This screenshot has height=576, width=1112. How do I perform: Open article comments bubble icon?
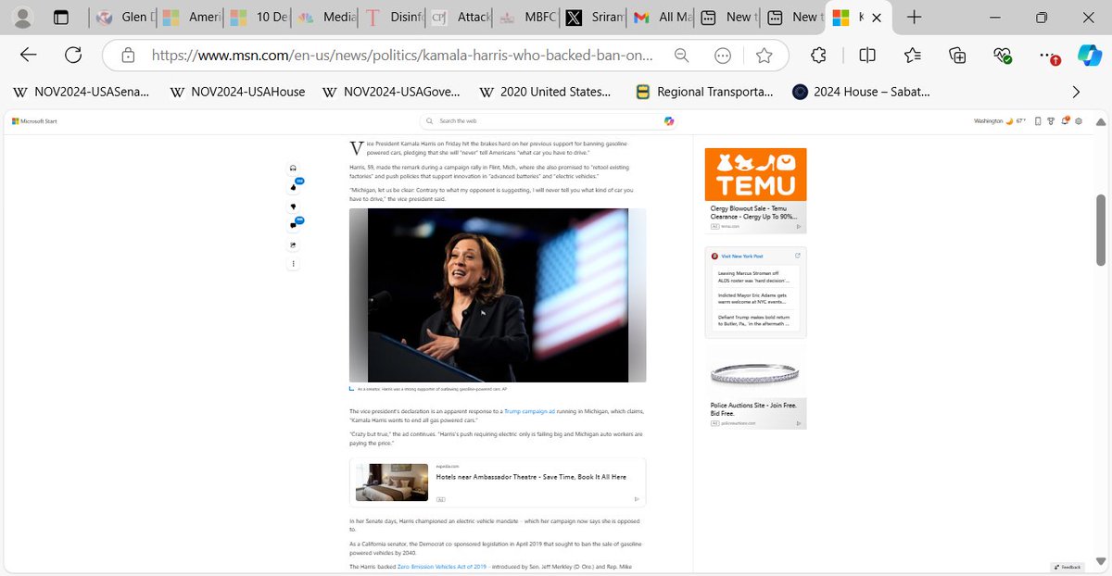click(294, 225)
